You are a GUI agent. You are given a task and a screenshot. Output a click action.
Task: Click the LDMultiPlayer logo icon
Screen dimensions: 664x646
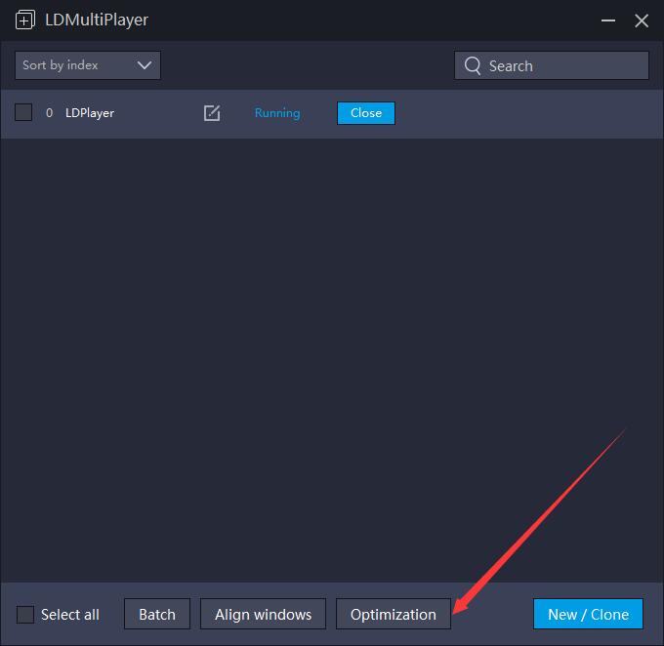25,20
